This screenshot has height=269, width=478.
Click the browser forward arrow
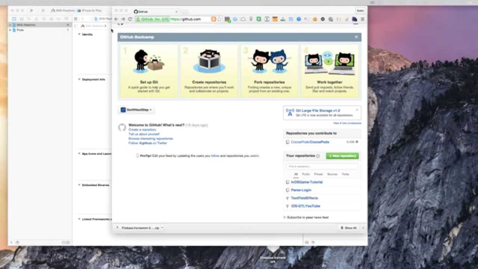(123, 19)
